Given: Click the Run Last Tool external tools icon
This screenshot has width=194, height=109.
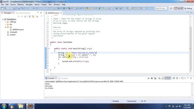Looking at the screenshot, I should 69,8.
